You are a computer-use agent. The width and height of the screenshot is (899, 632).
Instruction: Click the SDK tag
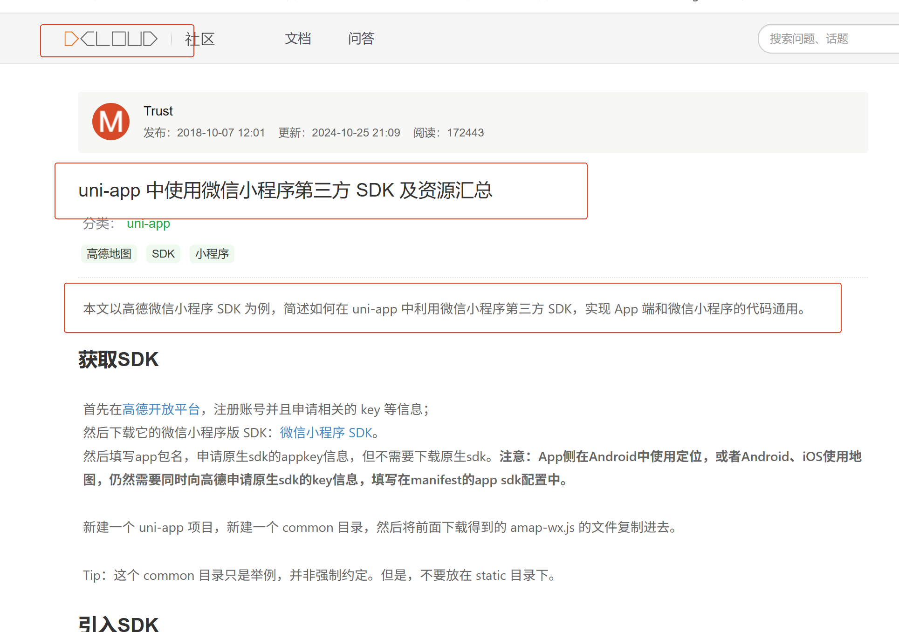point(163,254)
